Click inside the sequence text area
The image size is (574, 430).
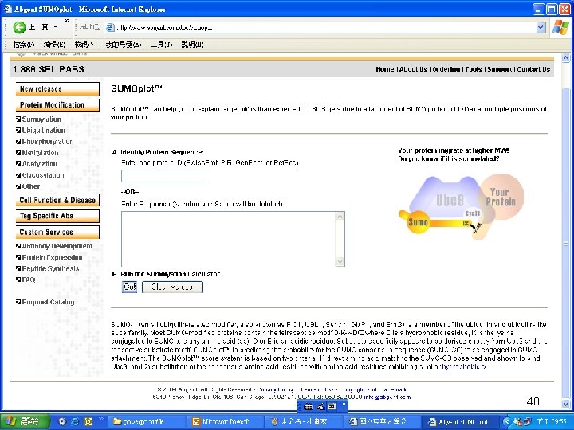tap(228, 239)
